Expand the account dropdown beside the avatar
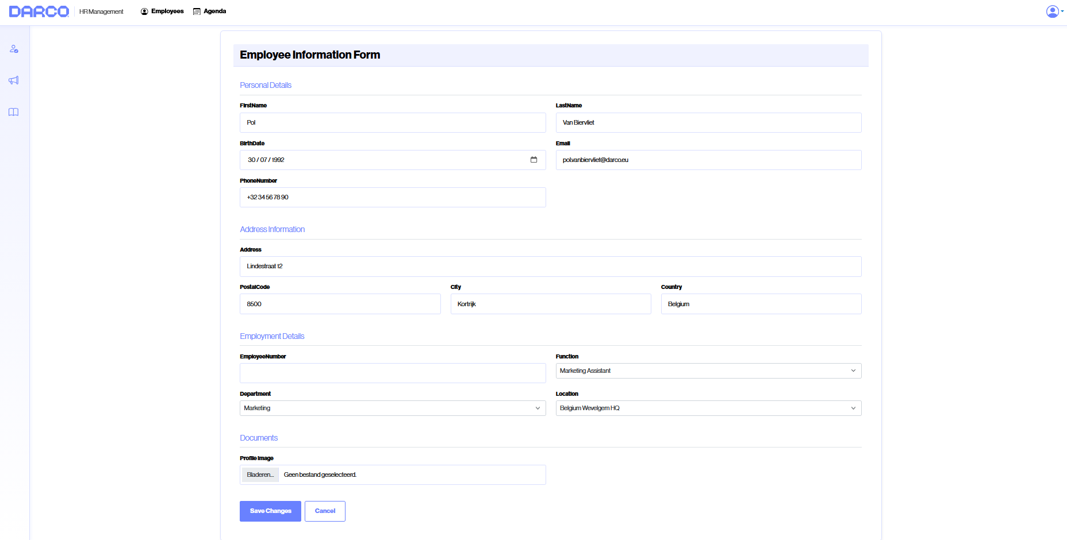1067x540 pixels. (1063, 11)
